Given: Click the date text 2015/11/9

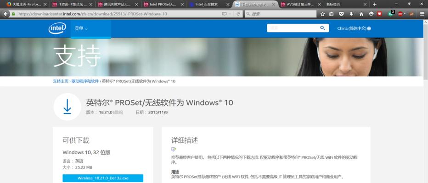Looking at the screenshot, I should [x=158, y=112].
